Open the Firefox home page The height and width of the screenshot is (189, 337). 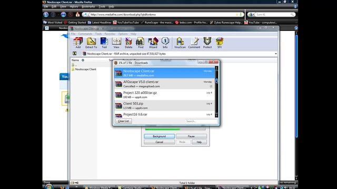(77, 14)
